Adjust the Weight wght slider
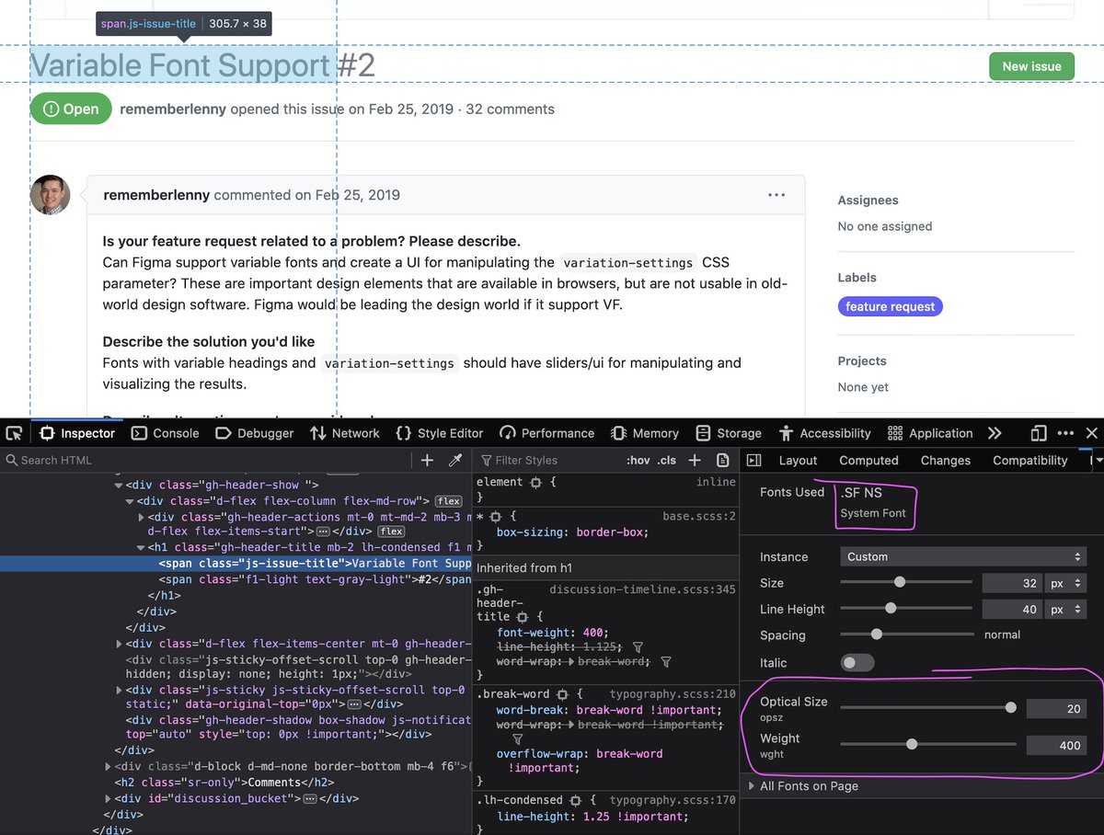This screenshot has width=1104, height=835. coord(928,744)
